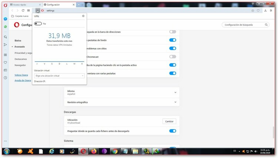Open Speed Dial from the sidebar grid icon
This screenshot has width=278, height=158.
click(x=6, y=55)
